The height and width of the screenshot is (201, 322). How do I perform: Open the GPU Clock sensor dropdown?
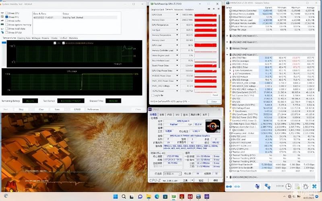(177, 15)
